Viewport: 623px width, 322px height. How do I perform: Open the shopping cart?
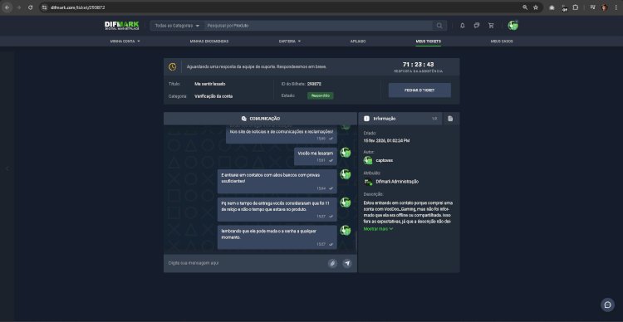(x=491, y=26)
